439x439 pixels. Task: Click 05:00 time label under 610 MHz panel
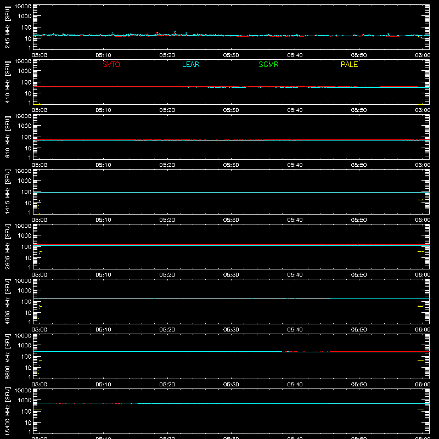[x=40, y=165]
